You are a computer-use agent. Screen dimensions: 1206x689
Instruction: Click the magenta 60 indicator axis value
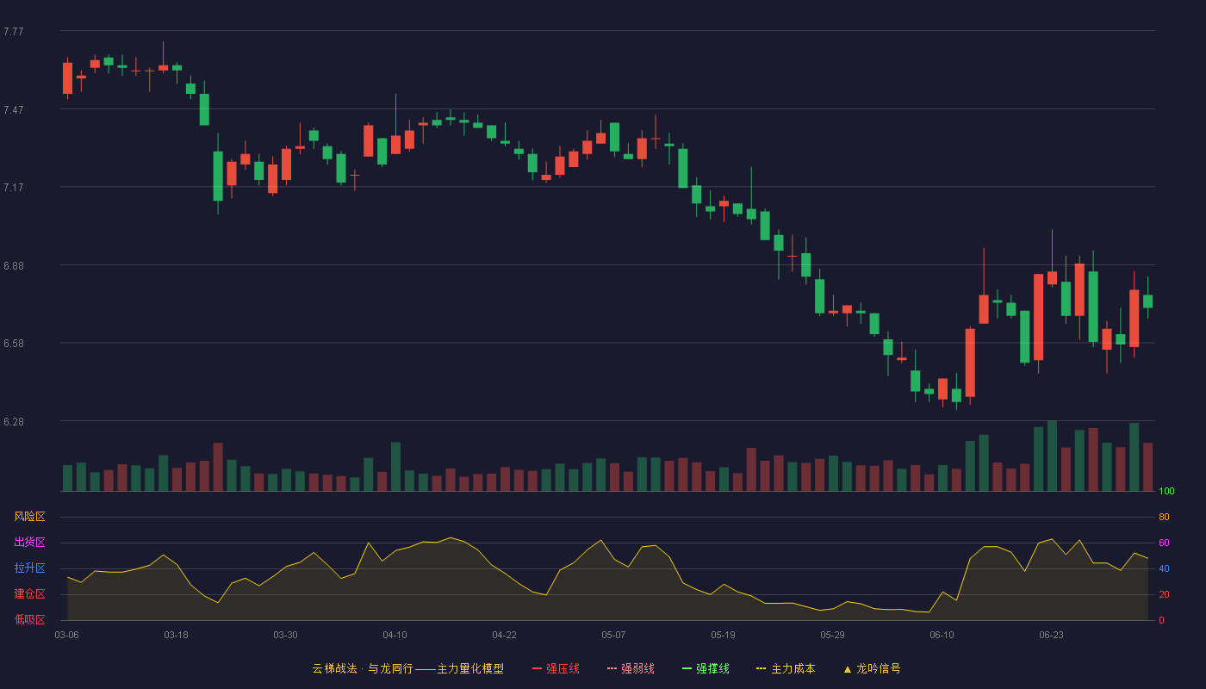(x=1164, y=543)
